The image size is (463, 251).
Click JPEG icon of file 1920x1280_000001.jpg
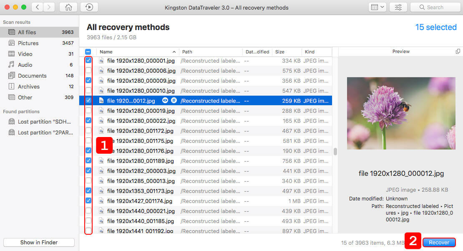coord(101,61)
